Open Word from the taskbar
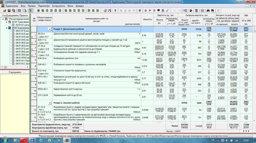This screenshot has height=143, width=256. coord(41,140)
